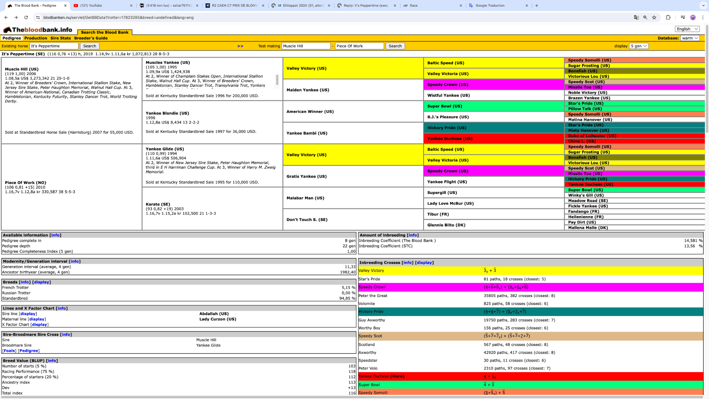Click Piece Of Work (NO) in pedigree
This screenshot has width=709, height=399.
pos(25,183)
